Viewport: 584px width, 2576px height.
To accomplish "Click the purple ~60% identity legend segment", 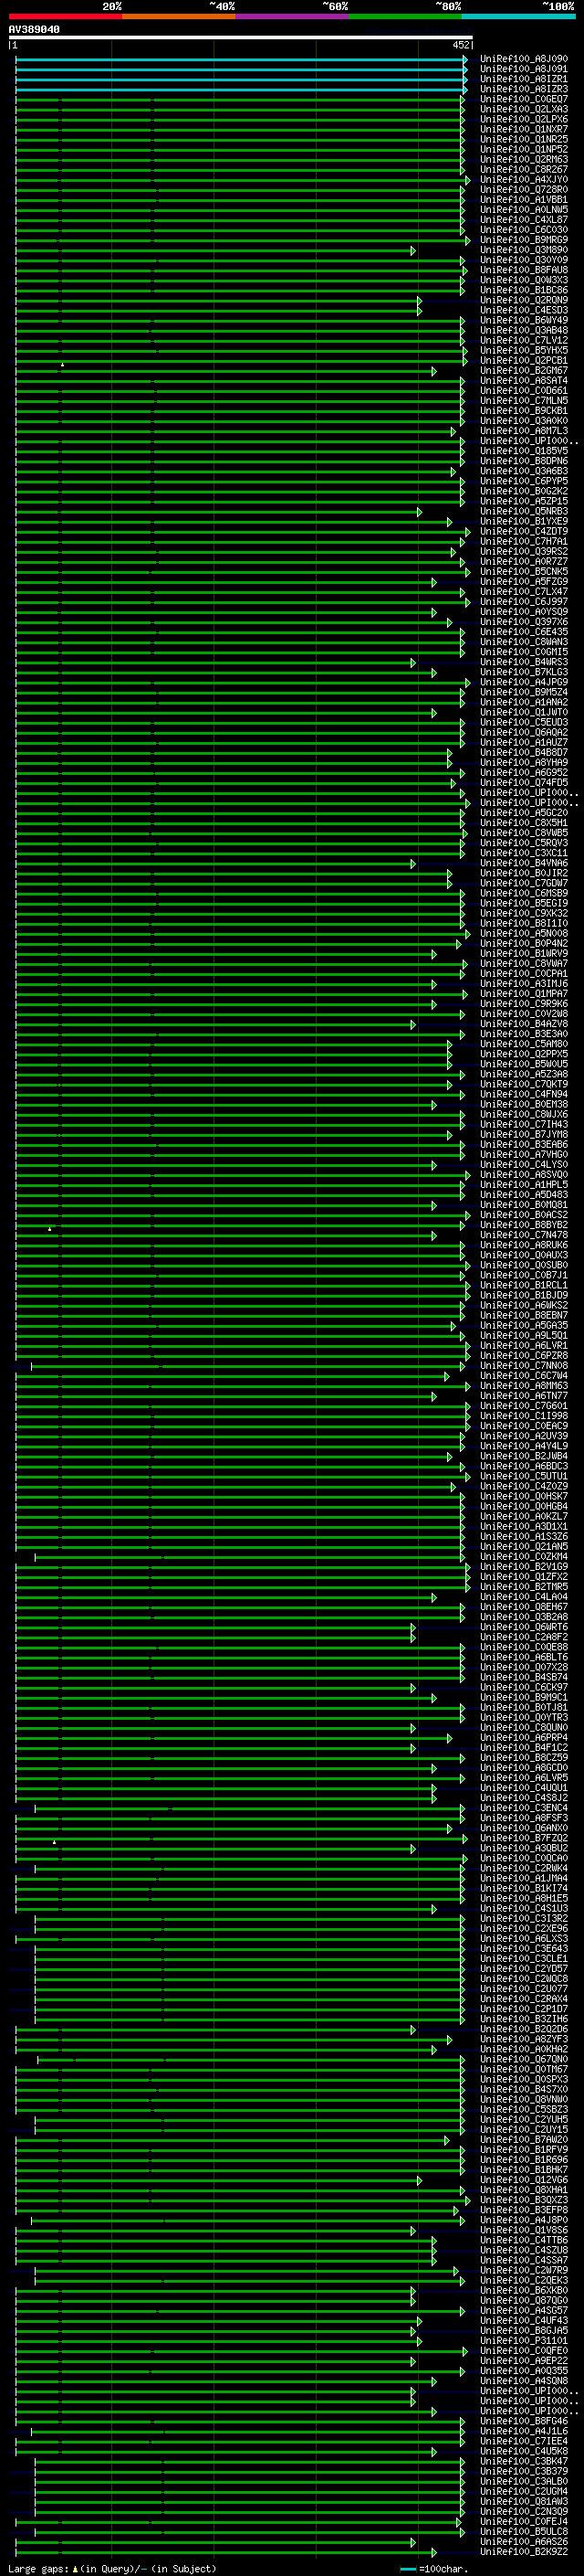I will (x=293, y=16).
